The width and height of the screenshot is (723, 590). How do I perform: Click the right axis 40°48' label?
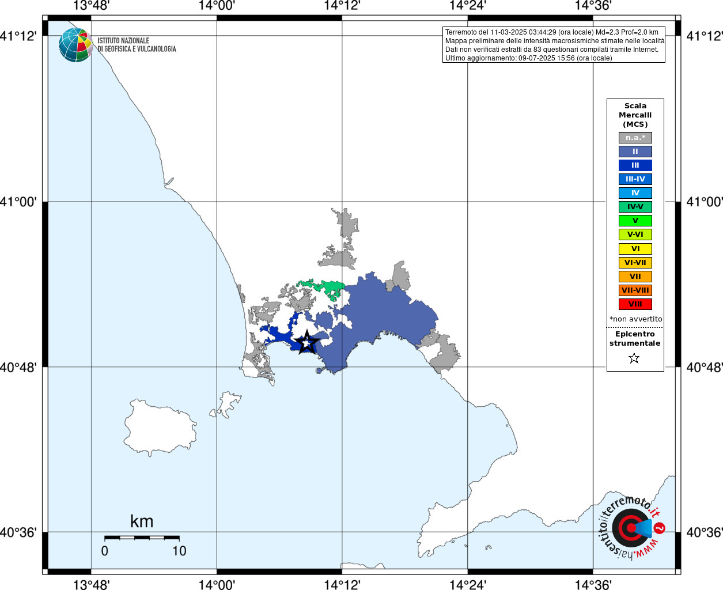(705, 367)
